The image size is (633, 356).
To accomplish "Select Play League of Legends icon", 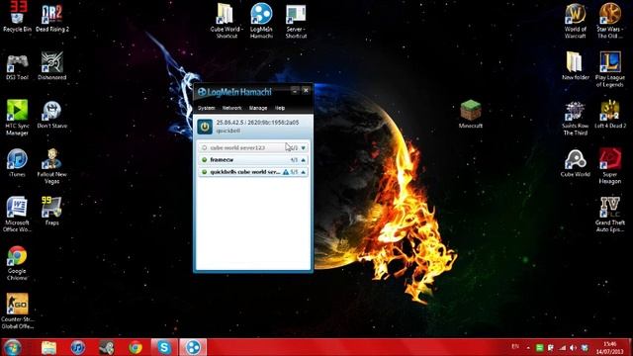I will [610, 69].
